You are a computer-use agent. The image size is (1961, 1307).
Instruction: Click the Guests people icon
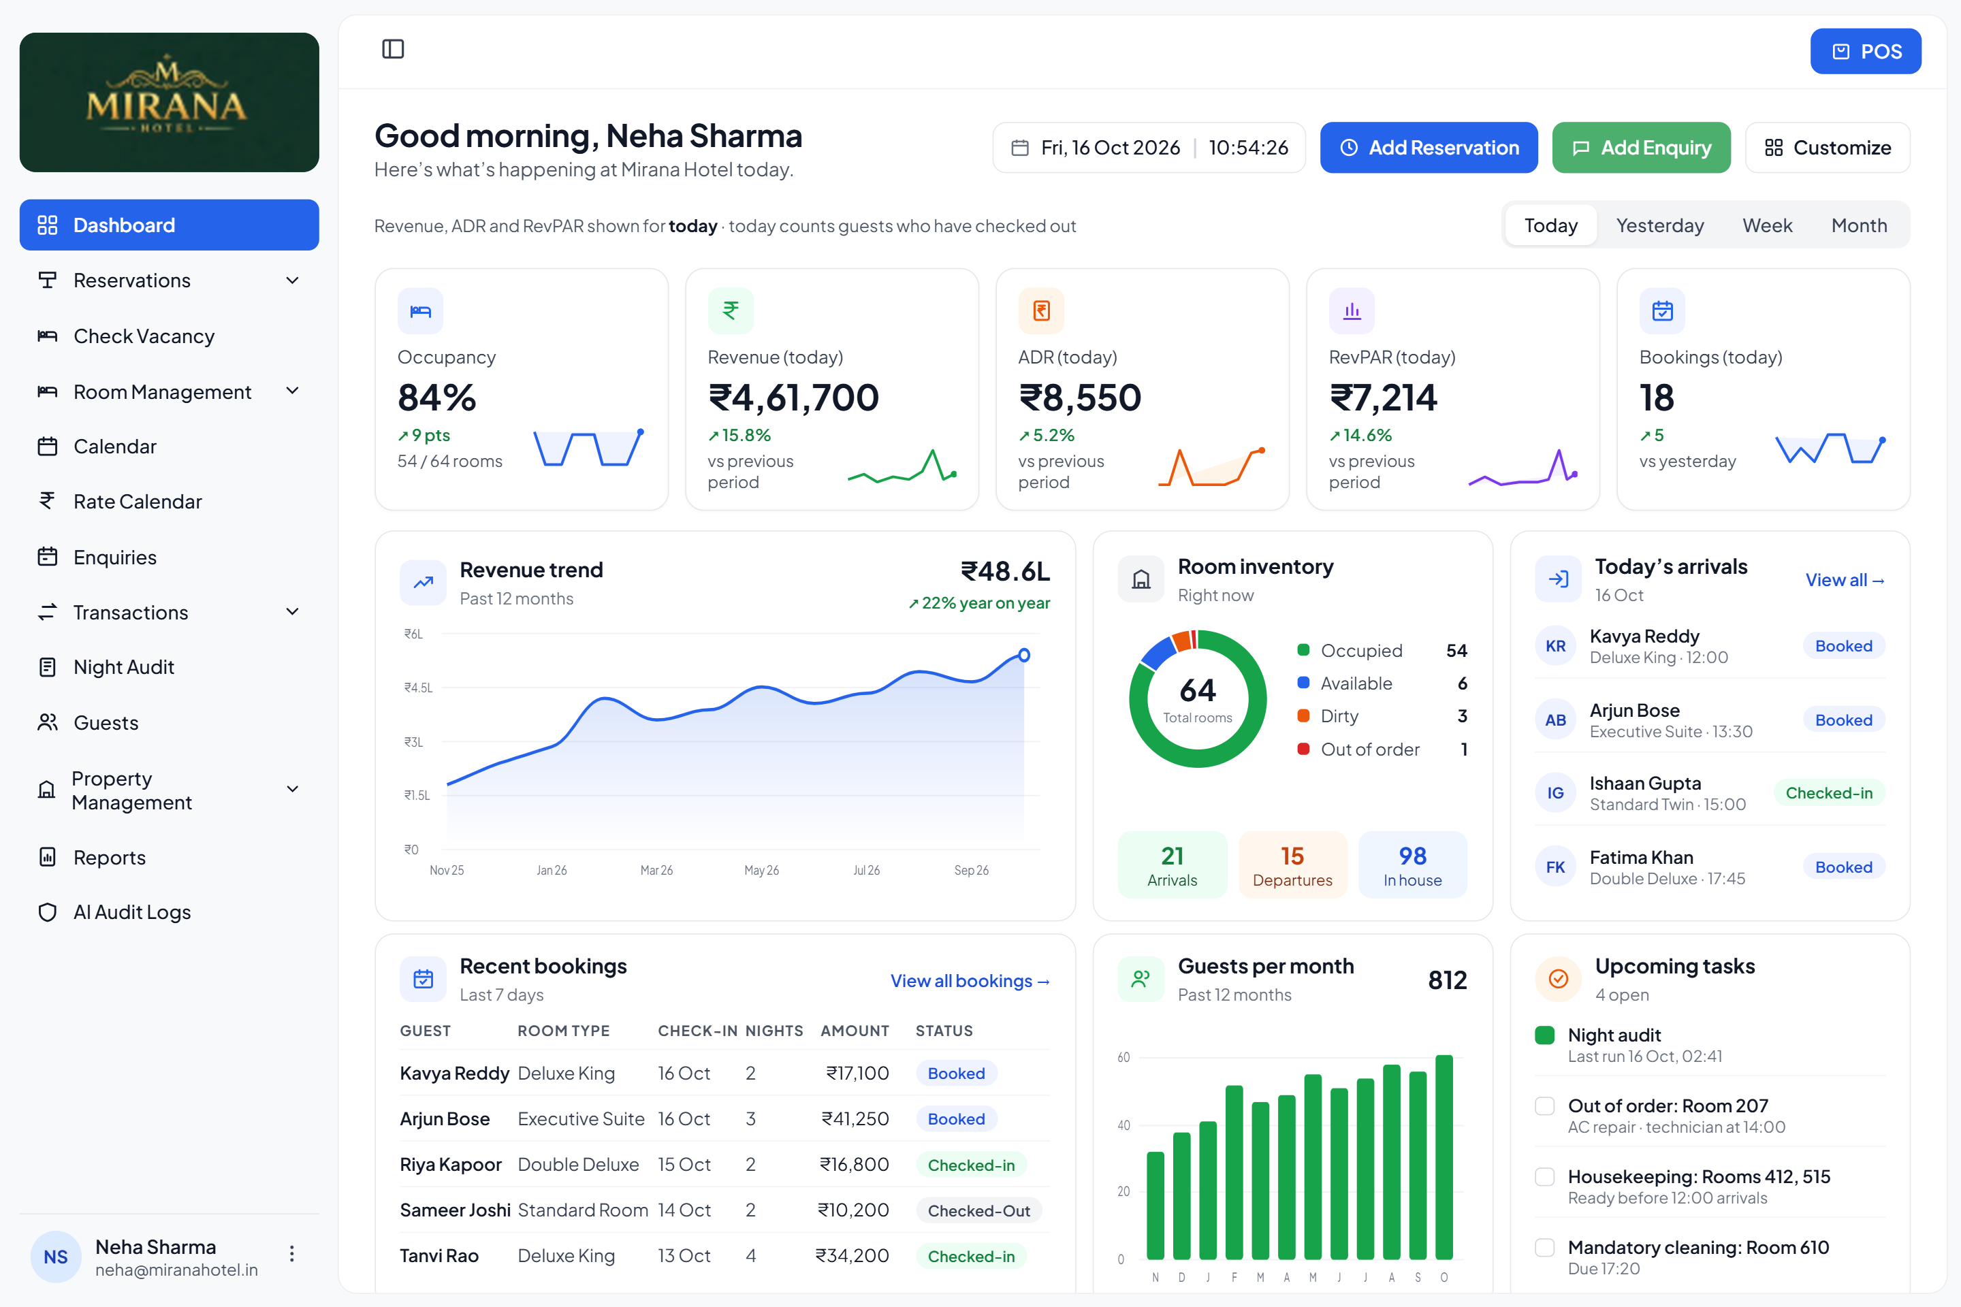[48, 722]
